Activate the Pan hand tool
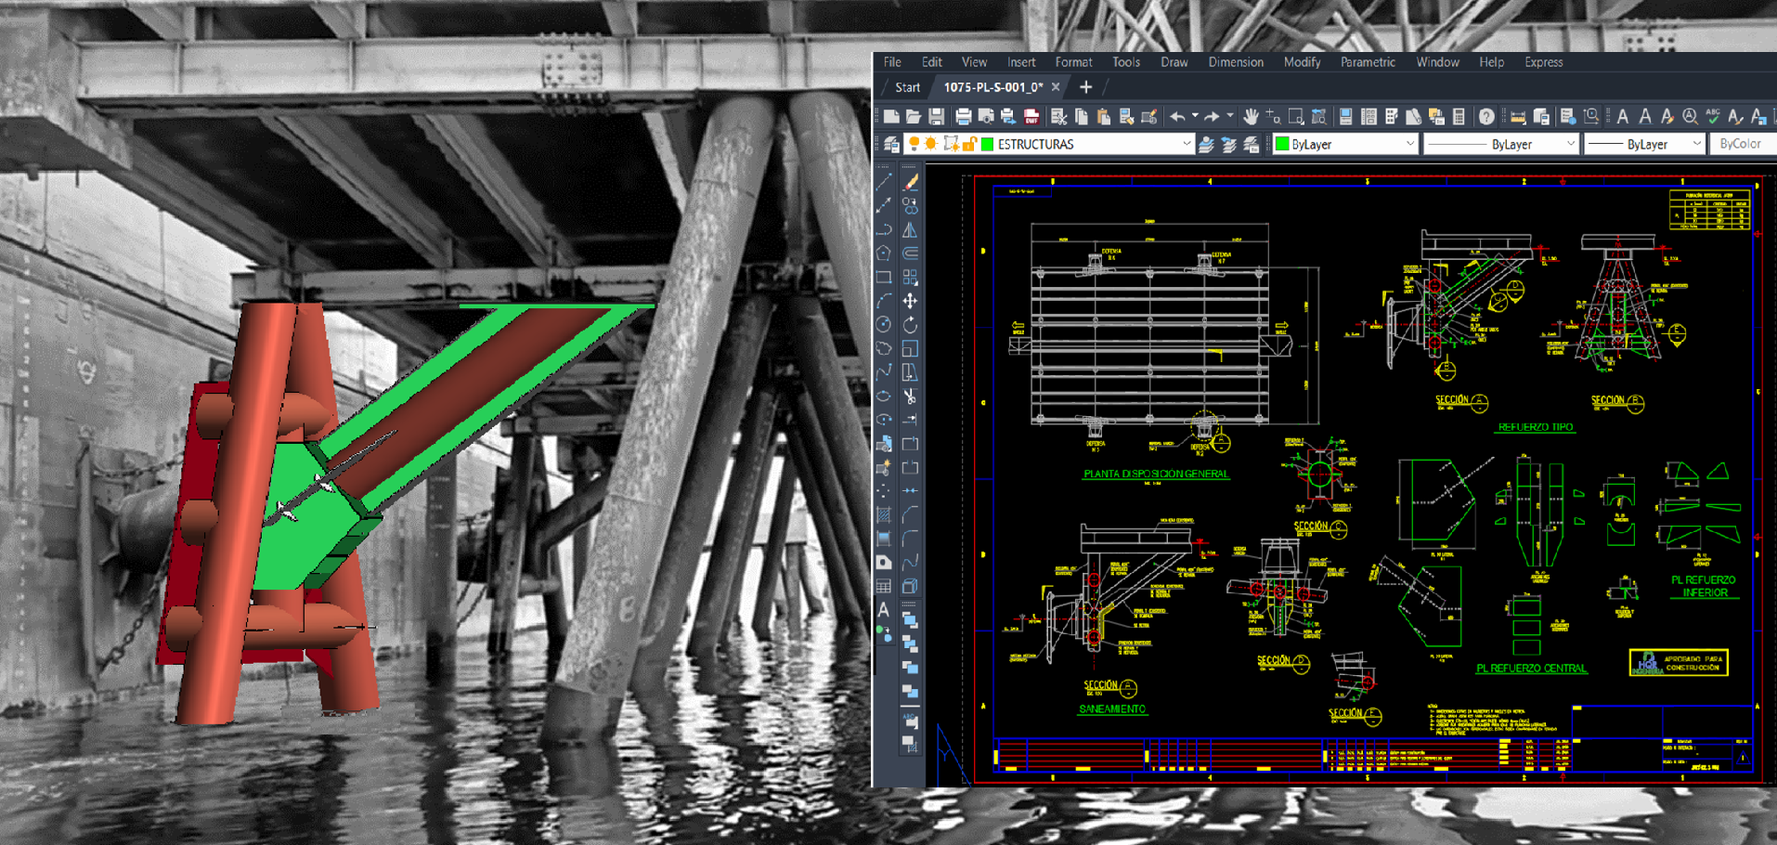This screenshot has width=1777, height=845. 1251,116
